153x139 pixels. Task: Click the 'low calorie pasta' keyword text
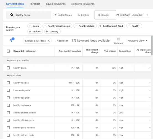22,90
